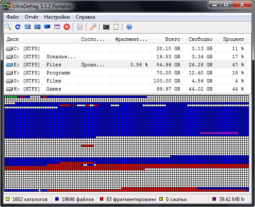Open settings with the wrench icon
Image resolution: width=255 pixels, height=207 pixels.
click(x=93, y=27)
